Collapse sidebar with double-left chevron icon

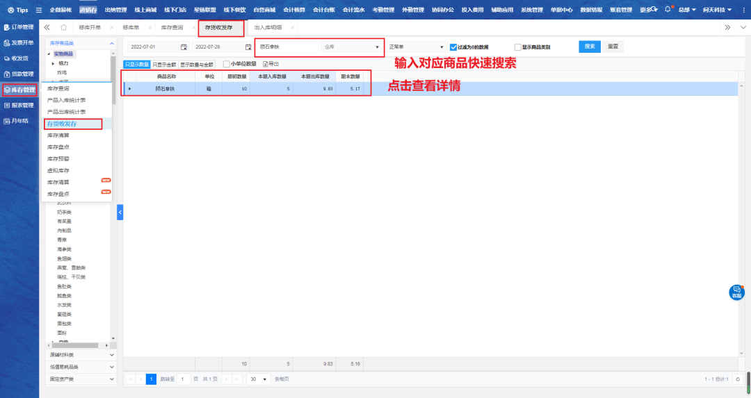tap(47, 27)
